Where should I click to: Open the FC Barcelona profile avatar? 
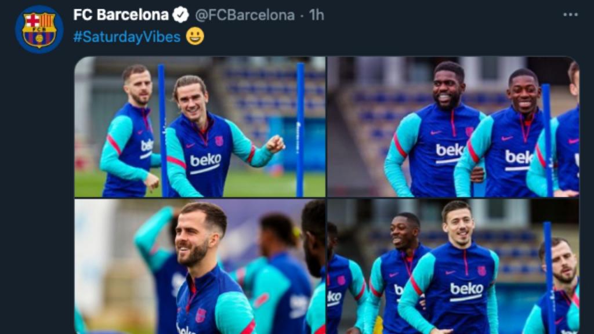pyautogui.click(x=39, y=30)
